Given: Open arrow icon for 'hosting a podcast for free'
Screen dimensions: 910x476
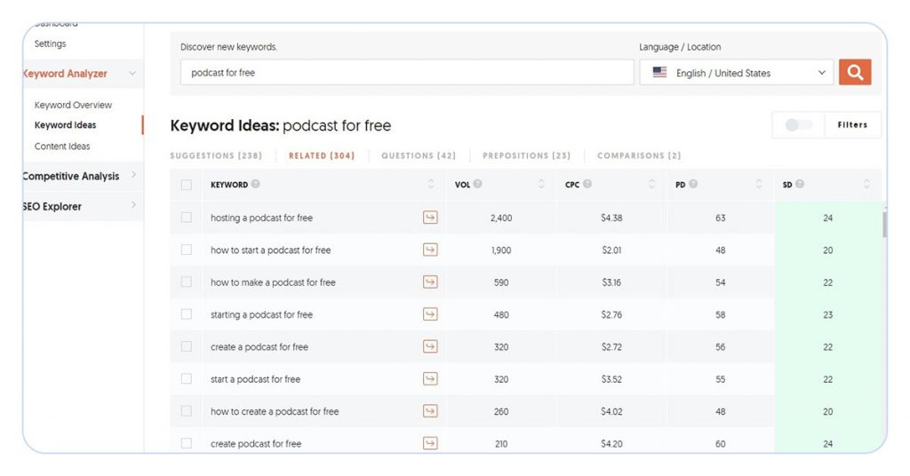Looking at the screenshot, I should point(430,218).
